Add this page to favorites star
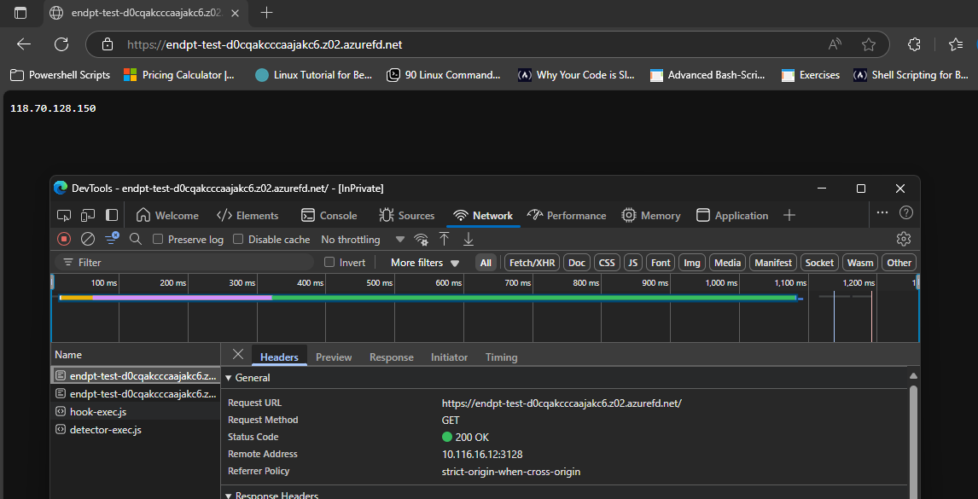 pyautogui.click(x=868, y=44)
